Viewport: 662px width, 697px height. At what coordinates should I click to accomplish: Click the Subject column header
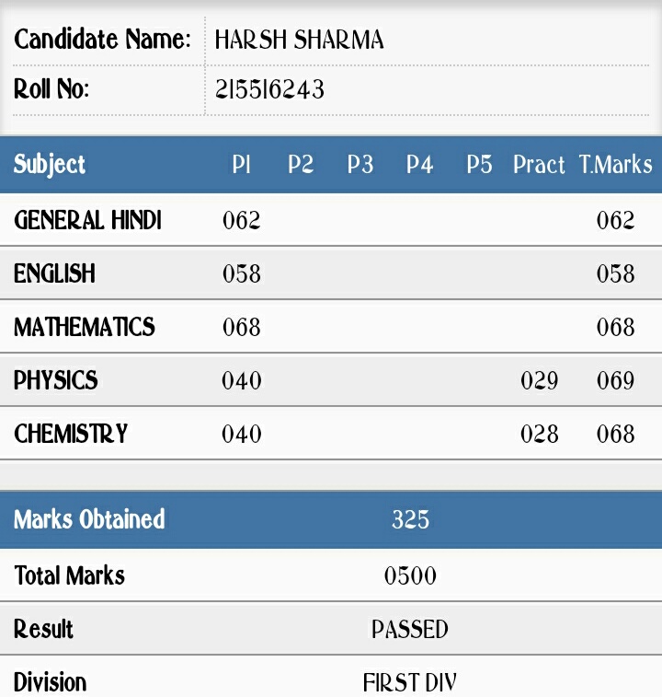pyautogui.click(x=50, y=165)
